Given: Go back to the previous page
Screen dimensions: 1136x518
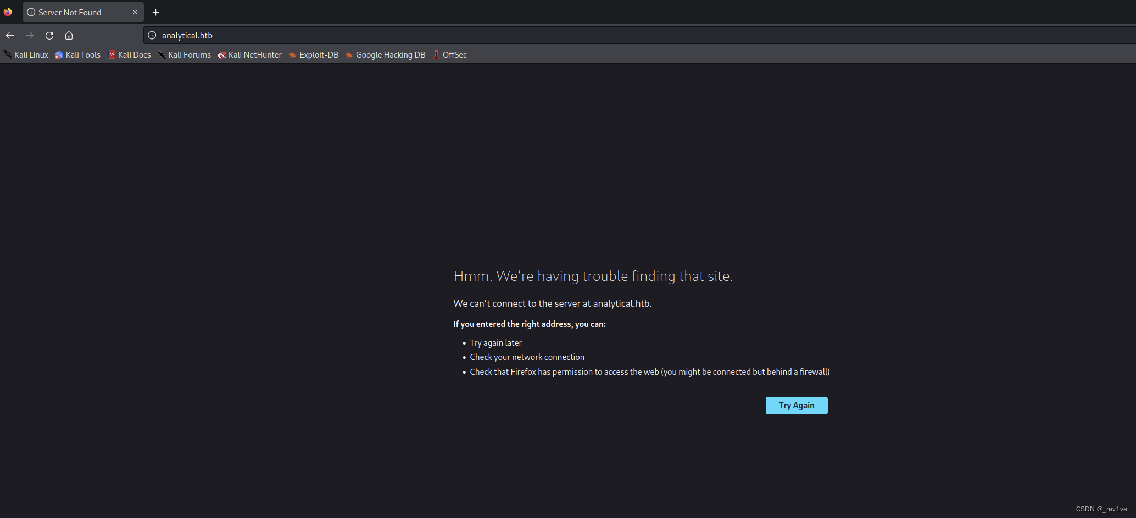Looking at the screenshot, I should pos(10,35).
